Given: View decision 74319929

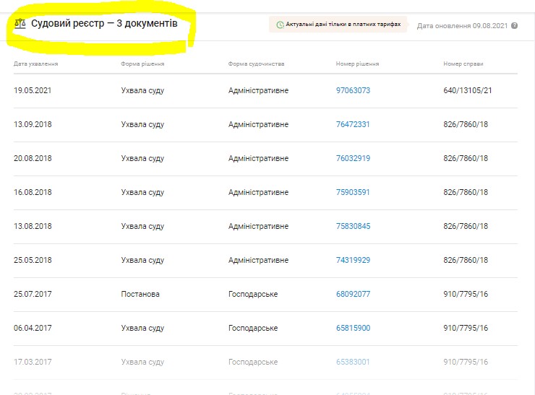Looking at the screenshot, I should [353, 260].
